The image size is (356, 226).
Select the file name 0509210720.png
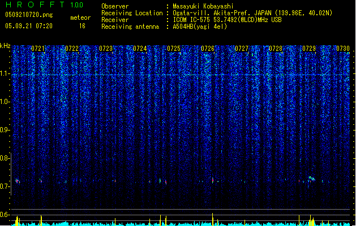pos(29,15)
